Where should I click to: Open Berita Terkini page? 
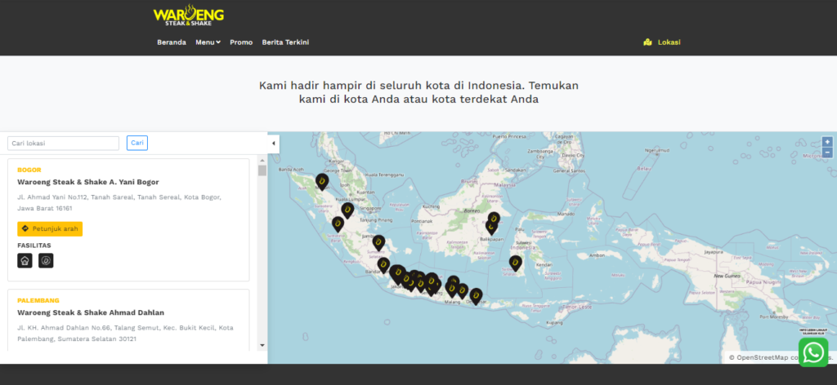tap(285, 42)
